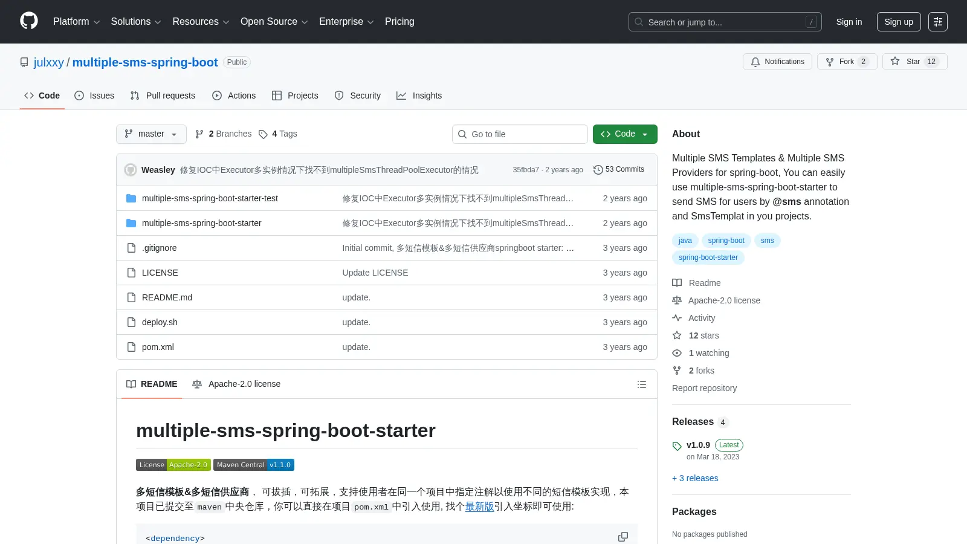Click the spring-boot-starter topic tag
The height and width of the screenshot is (544, 967).
click(708, 257)
